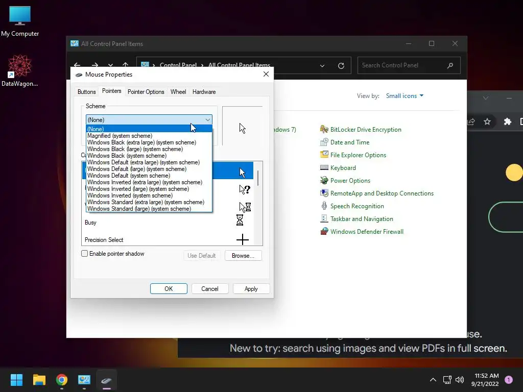The image size is (523, 392).
Task: Open the View by Small icons dropdown
Action: [405, 95]
